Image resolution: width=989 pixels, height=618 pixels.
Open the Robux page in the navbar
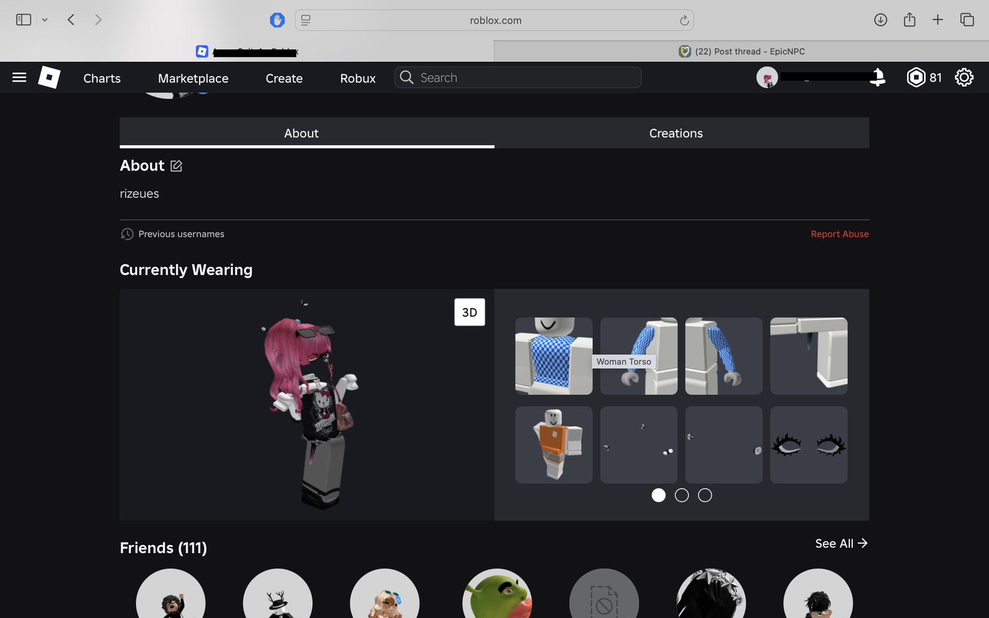(x=358, y=78)
